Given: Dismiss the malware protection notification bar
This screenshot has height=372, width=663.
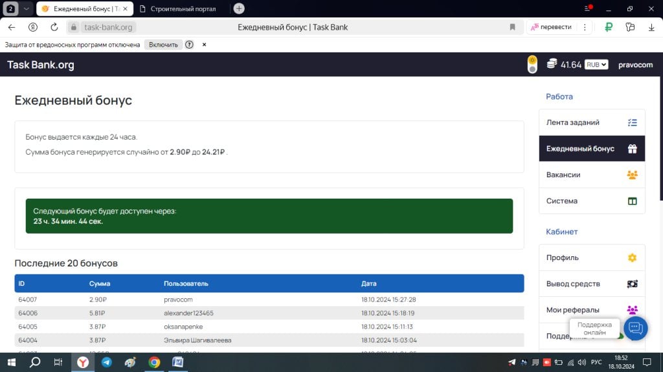Looking at the screenshot, I should point(204,45).
